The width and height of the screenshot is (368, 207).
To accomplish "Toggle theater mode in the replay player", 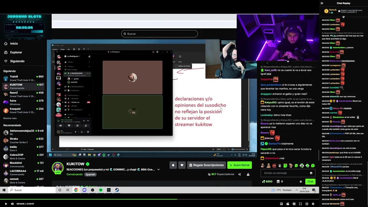I will [294, 204].
